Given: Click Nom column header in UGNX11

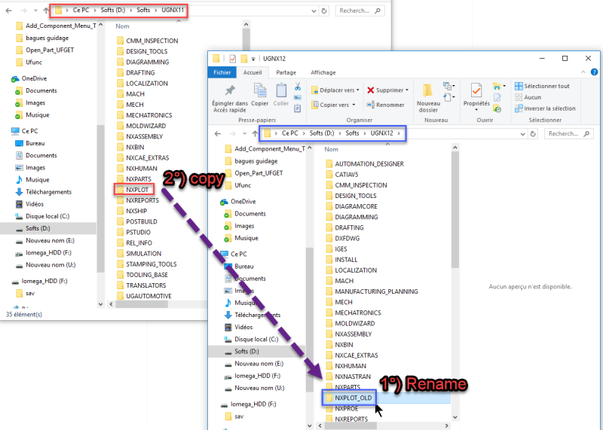Looking at the screenshot, I should click(122, 26).
